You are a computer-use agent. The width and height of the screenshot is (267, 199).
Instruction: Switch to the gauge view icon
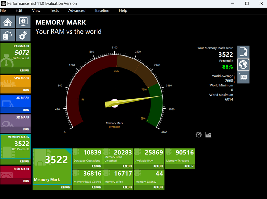point(199,135)
